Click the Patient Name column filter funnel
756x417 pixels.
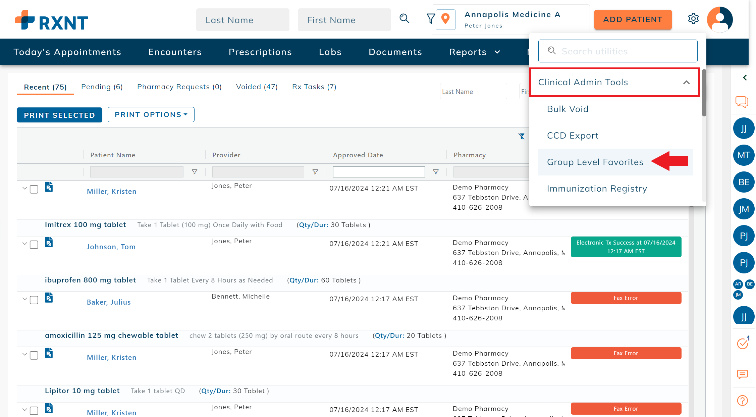click(x=194, y=172)
